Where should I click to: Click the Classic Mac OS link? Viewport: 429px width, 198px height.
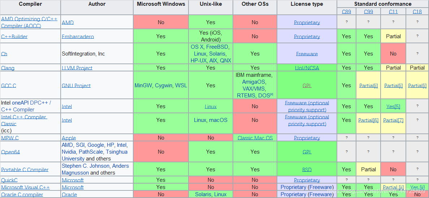point(255,138)
